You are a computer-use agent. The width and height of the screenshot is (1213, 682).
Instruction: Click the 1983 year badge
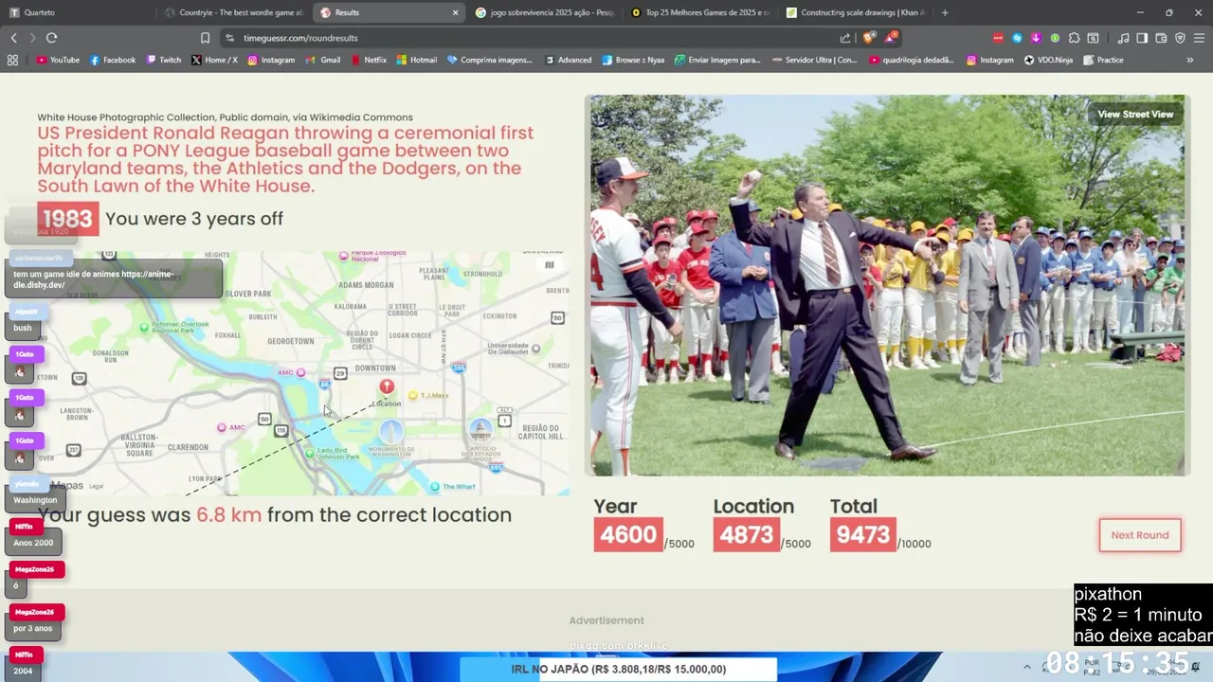(x=67, y=219)
